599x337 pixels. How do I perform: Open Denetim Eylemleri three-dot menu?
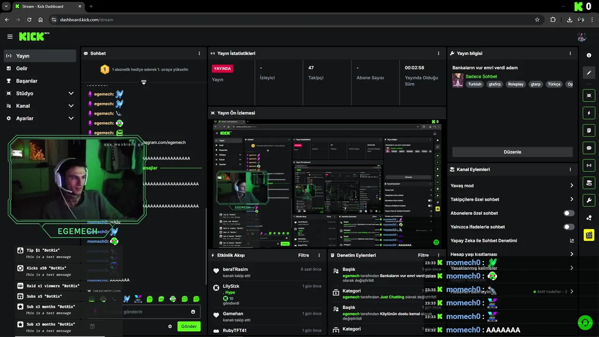pyautogui.click(x=438, y=256)
